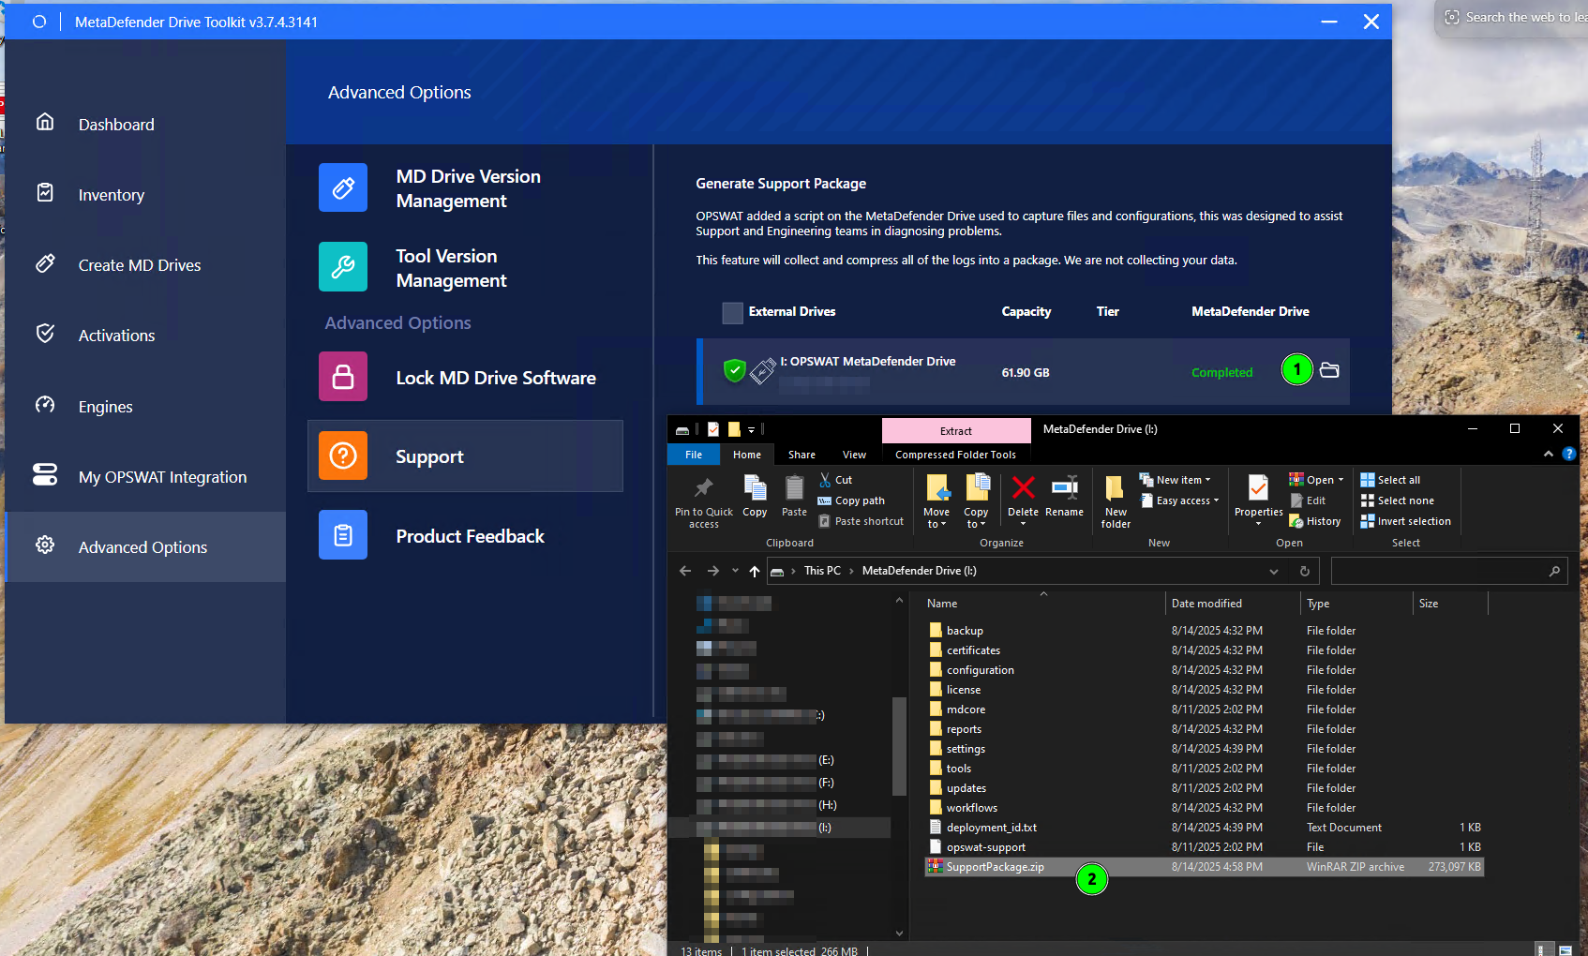
Task: Open Inventory from the sidebar
Action: coord(111,195)
